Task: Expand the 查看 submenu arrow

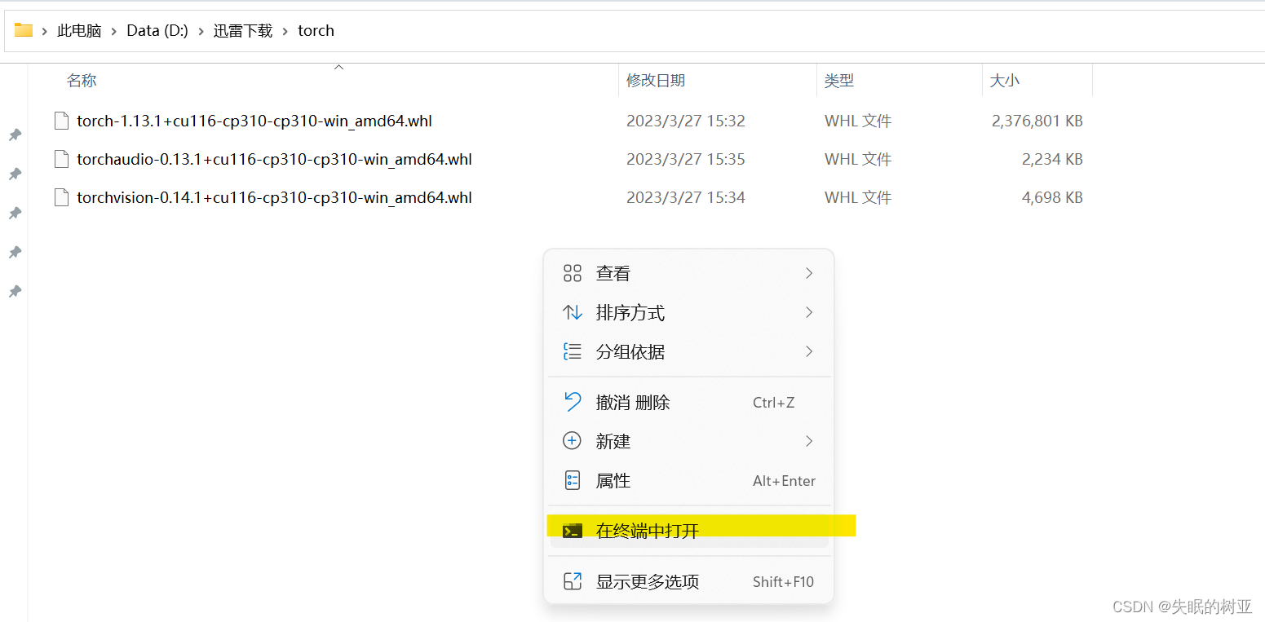Action: click(809, 273)
